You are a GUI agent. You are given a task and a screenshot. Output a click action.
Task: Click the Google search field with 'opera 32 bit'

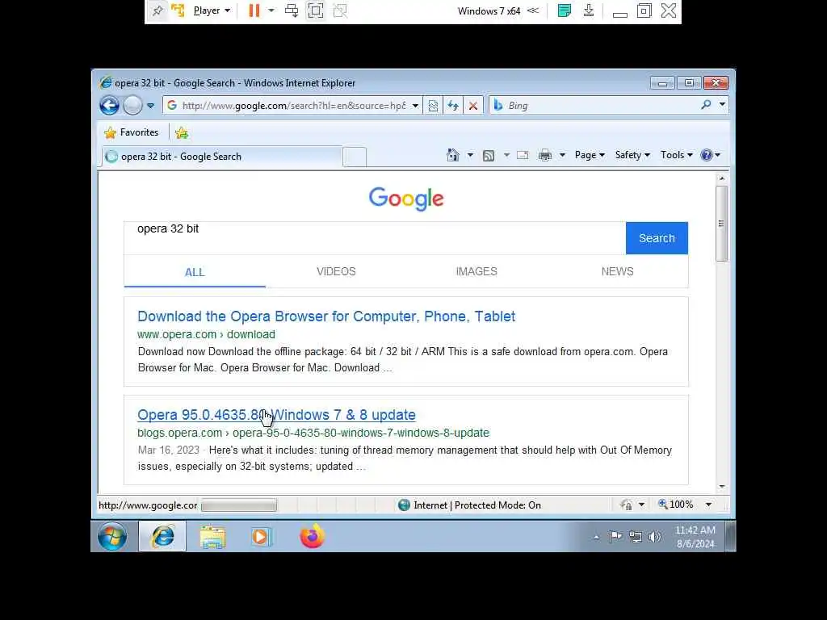pyautogui.click(x=375, y=238)
